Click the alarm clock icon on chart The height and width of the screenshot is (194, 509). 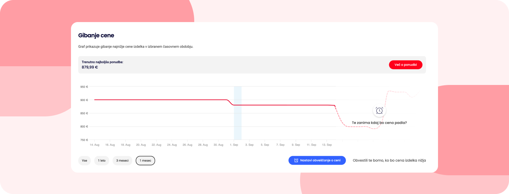[379, 110]
